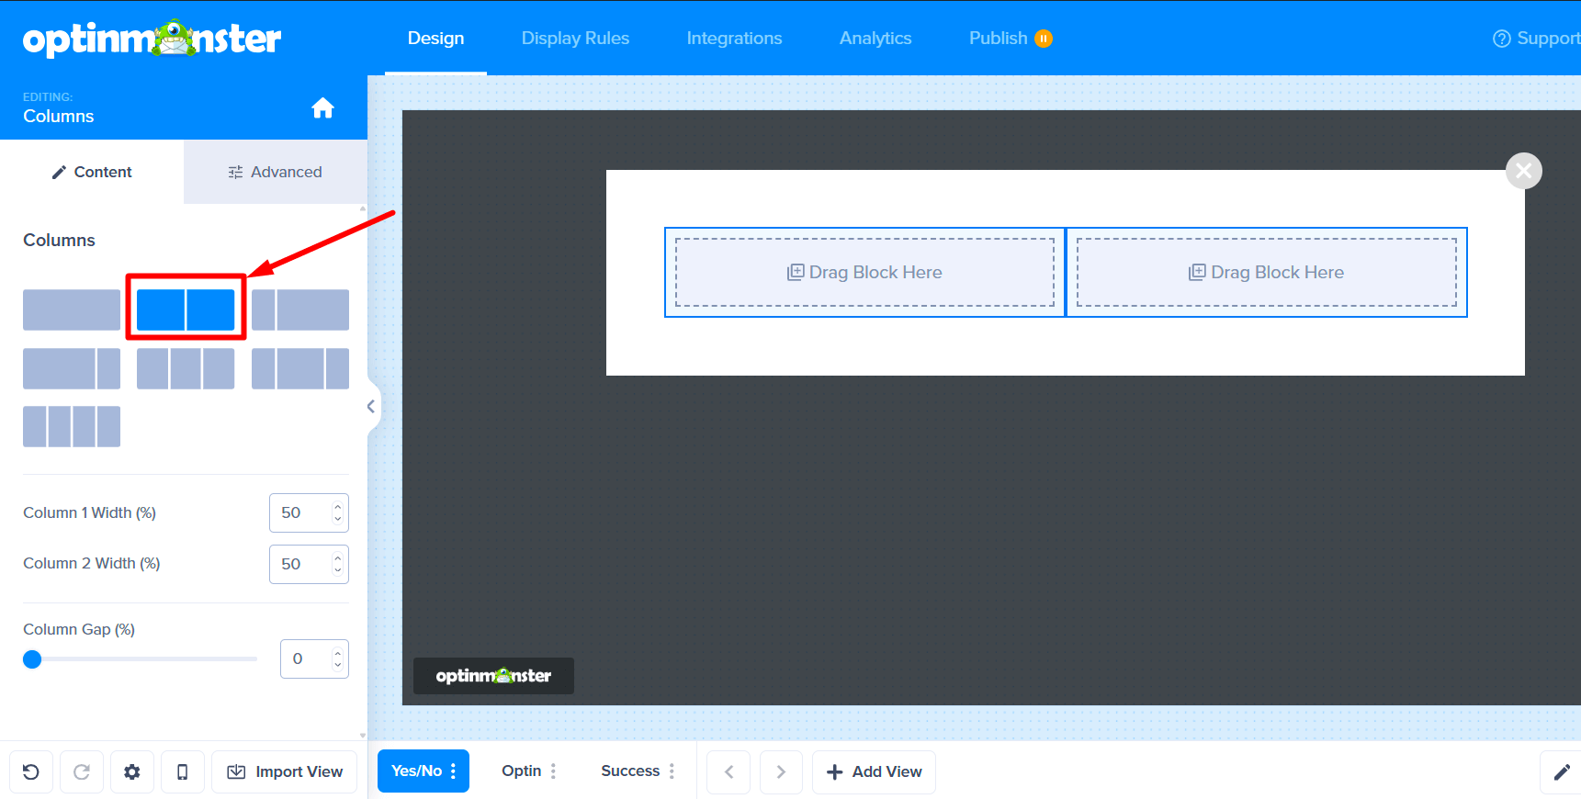Switch to the Integrations tab

(734, 39)
